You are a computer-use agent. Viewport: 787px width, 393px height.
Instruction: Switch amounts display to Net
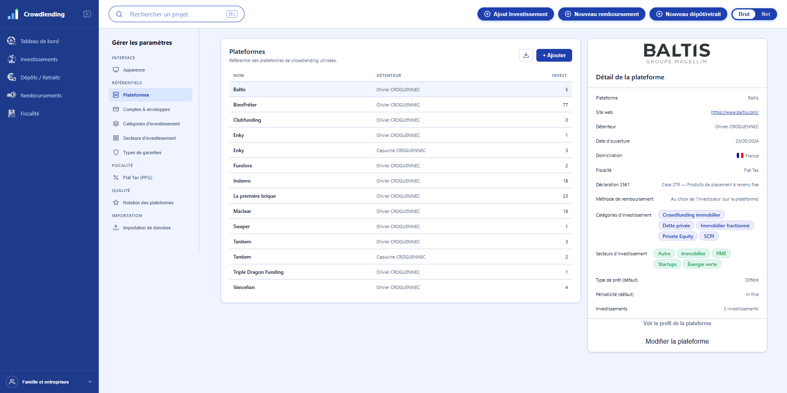766,14
